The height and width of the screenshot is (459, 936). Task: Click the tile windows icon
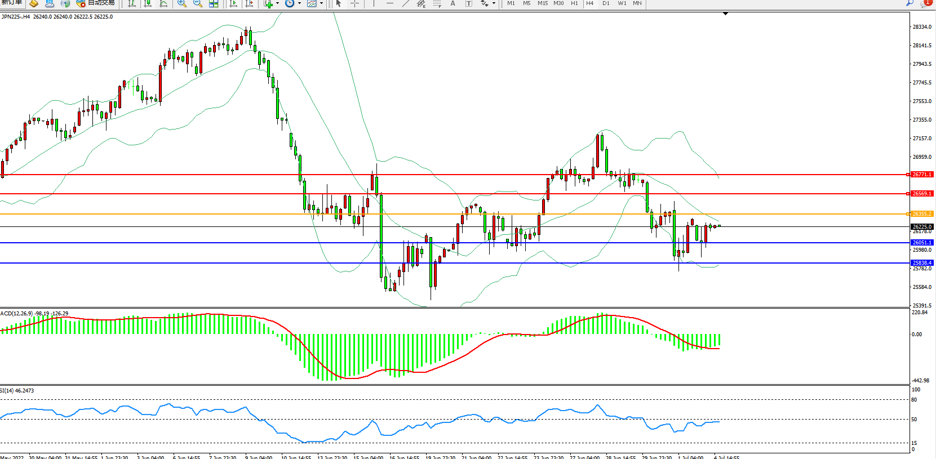(214, 3)
